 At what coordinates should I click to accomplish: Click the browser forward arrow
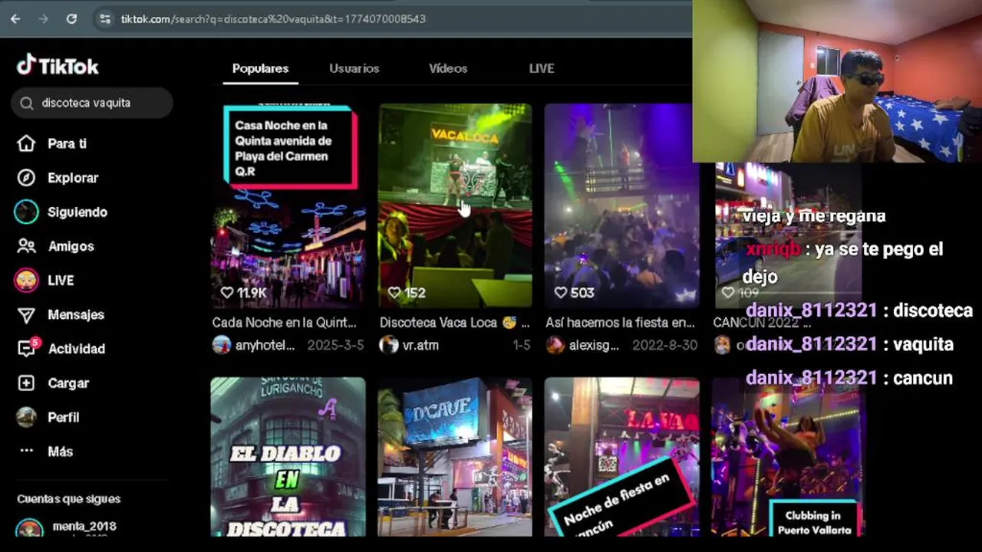click(43, 18)
